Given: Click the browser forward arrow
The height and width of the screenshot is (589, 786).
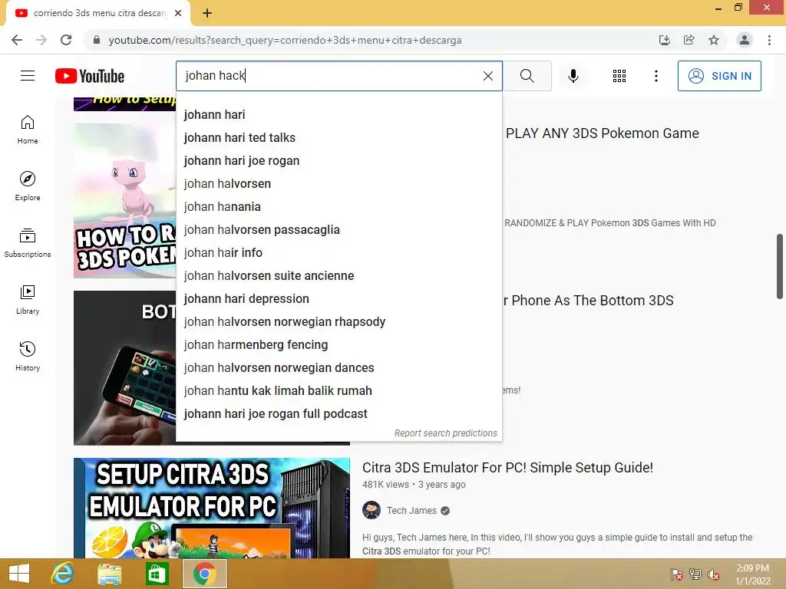Looking at the screenshot, I should [41, 40].
